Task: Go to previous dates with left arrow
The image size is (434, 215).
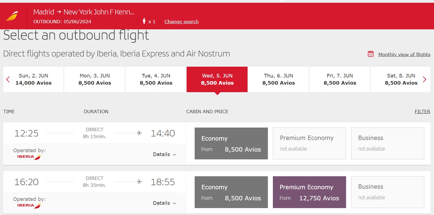Action: (8, 79)
